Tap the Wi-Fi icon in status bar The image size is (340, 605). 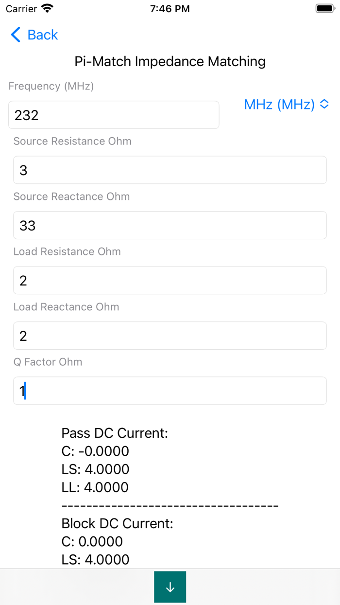click(46, 8)
